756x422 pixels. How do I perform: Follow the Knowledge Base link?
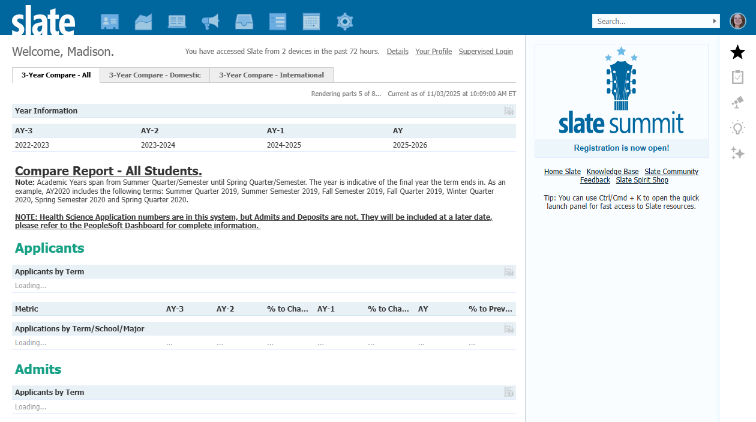612,172
